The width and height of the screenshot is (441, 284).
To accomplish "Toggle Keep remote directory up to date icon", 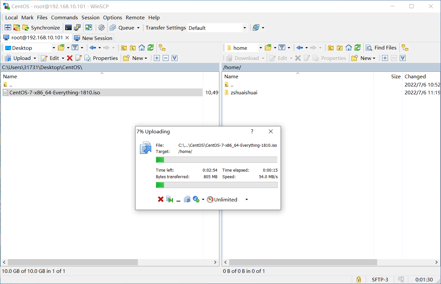I will [x=89, y=28].
